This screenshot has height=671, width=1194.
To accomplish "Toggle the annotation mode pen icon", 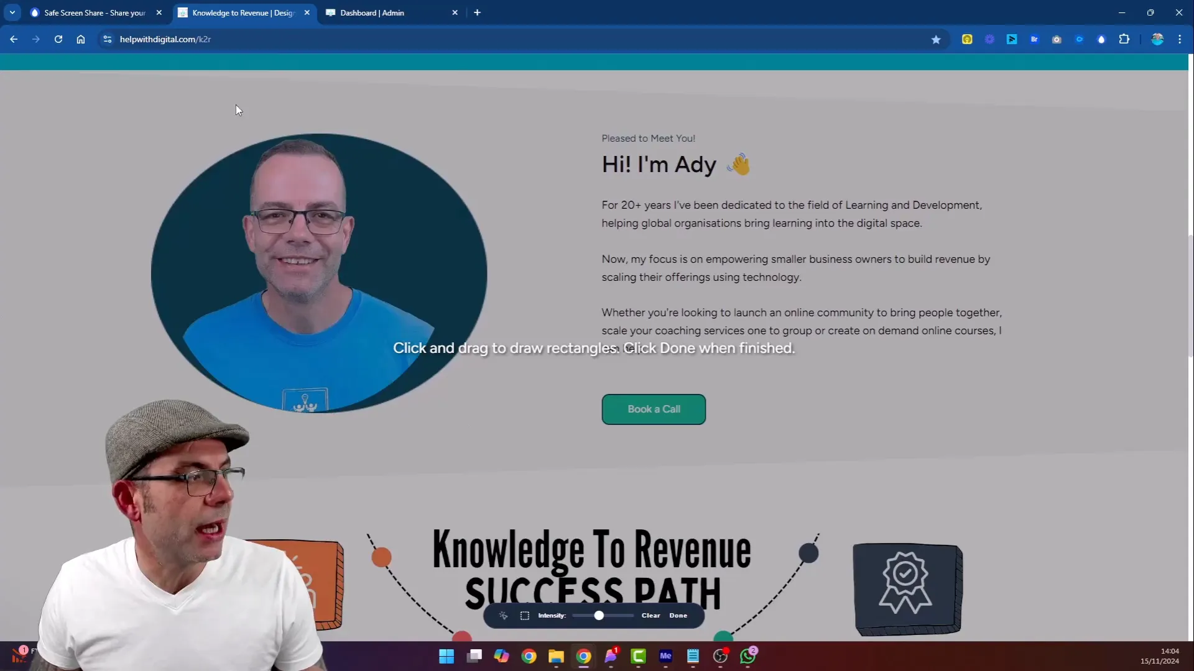I will click(502, 615).
